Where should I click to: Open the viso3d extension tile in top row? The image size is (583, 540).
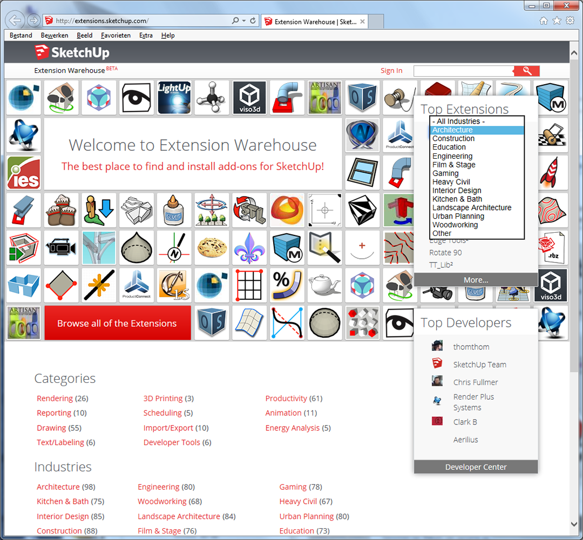249,97
